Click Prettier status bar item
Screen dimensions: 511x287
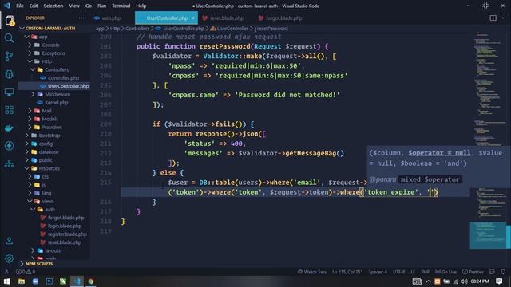(473, 272)
